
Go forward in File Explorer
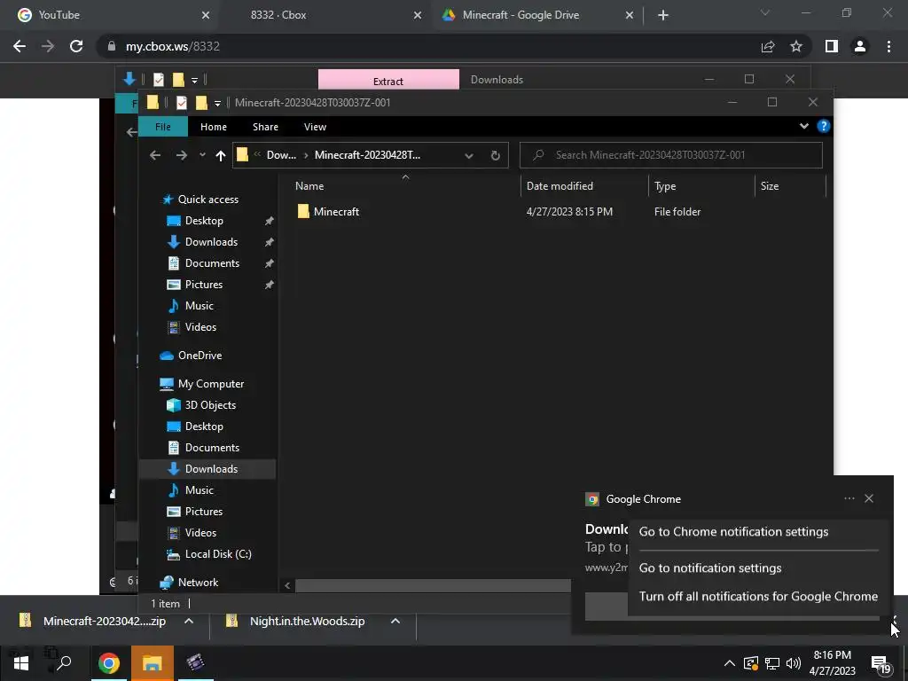coord(181,155)
